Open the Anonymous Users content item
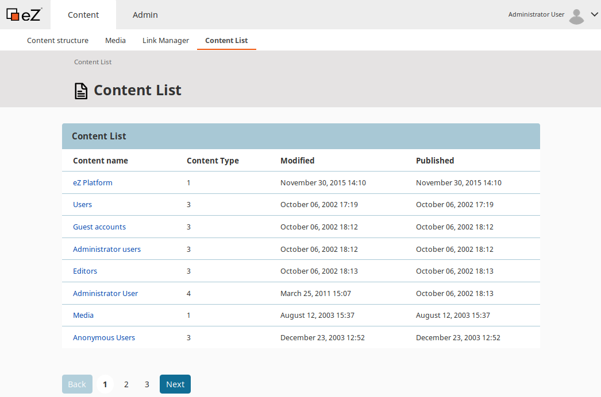Image resolution: width=601 pixels, height=397 pixels. (104, 337)
